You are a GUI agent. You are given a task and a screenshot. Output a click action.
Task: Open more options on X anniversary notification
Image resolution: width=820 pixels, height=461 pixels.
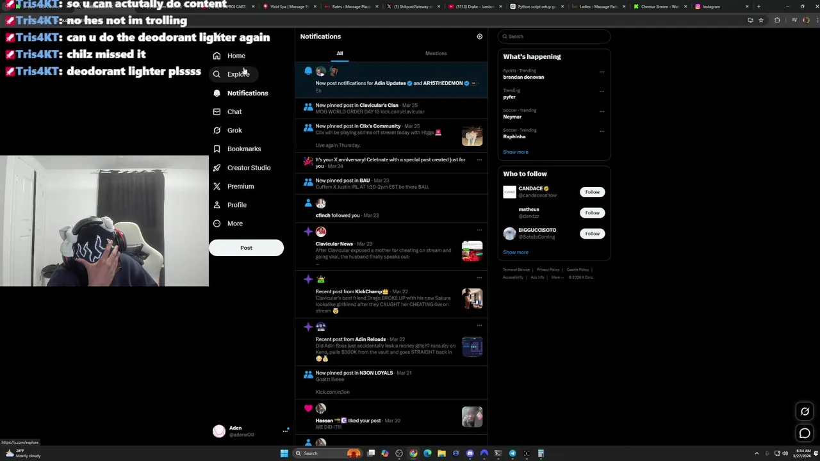[x=479, y=160]
